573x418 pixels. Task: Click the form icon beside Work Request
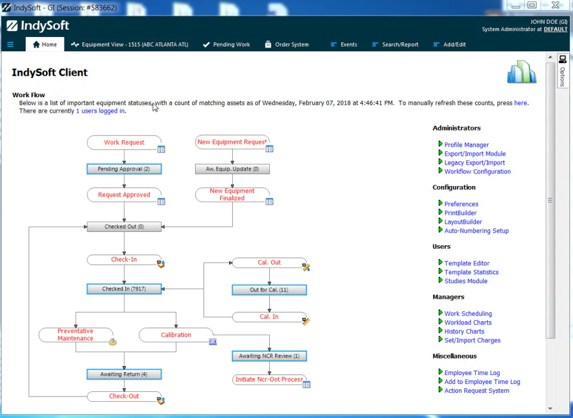click(x=161, y=149)
